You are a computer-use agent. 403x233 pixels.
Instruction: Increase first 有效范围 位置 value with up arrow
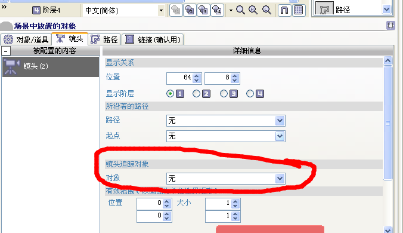[x=167, y=201]
